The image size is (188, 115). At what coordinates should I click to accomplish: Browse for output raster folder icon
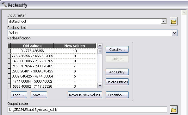[174, 110]
